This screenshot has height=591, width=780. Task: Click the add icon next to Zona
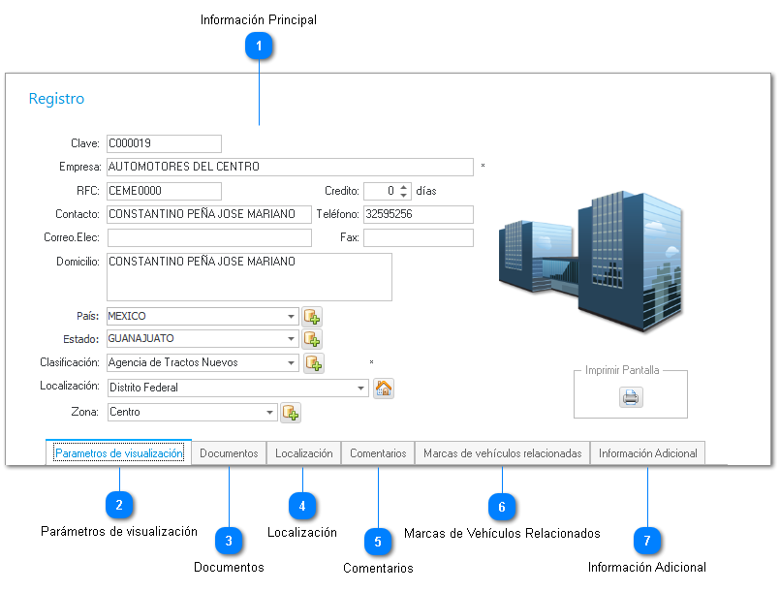[x=290, y=413]
